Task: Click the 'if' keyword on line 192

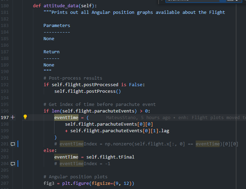Action: coord(46,85)
